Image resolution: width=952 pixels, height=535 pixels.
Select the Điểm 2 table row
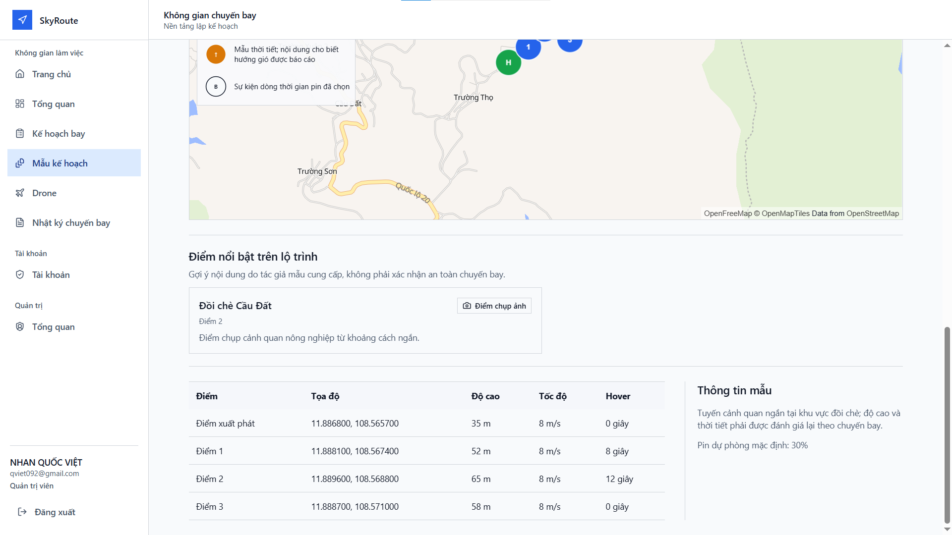pyautogui.click(x=426, y=479)
